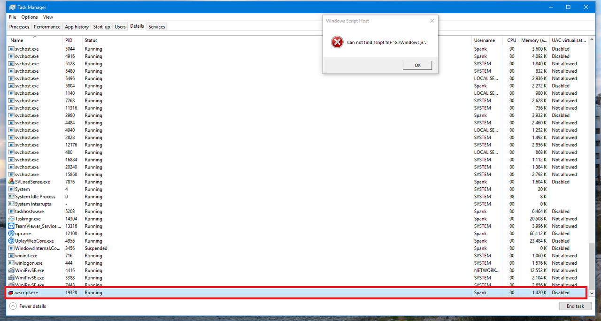Click the wininit.exe process icon
This screenshot has width=601, height=321.
click(x=11, y=256)
